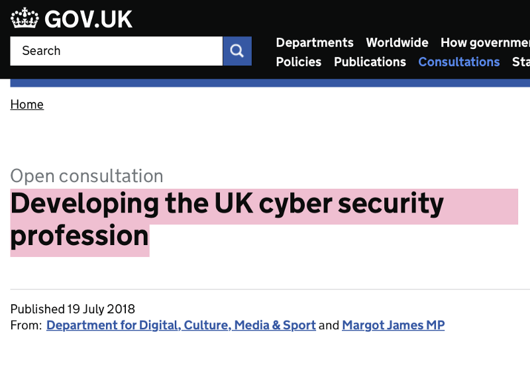This screenshot has width=530, height=367.
Task: Click the magnifying glass search button
Action: (237, 51)
